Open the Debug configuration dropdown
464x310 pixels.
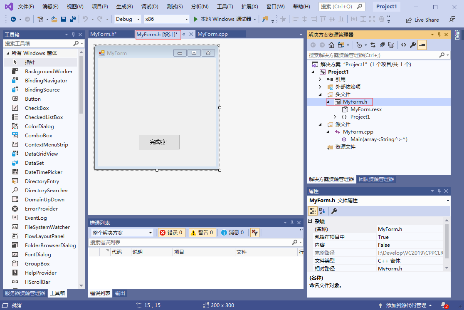pos(127,19)
